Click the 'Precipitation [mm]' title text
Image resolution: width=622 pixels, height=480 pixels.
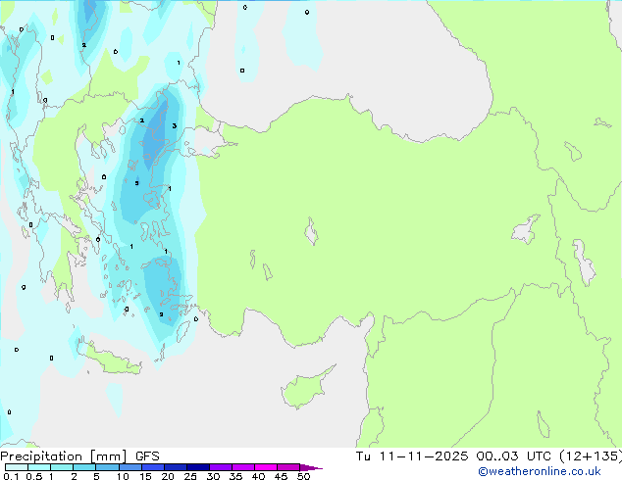point(64,456)
